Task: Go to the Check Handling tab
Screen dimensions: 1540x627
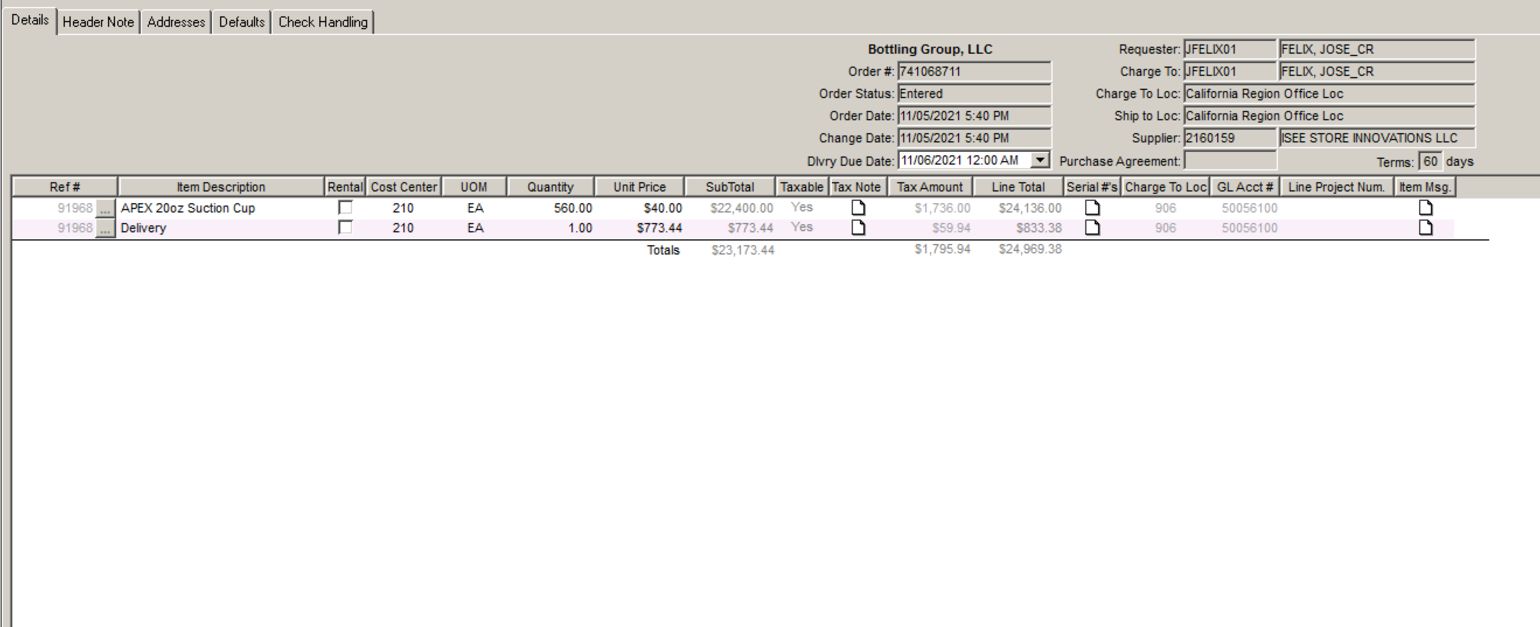Action: pyautogui.click(x=323, y=22)
